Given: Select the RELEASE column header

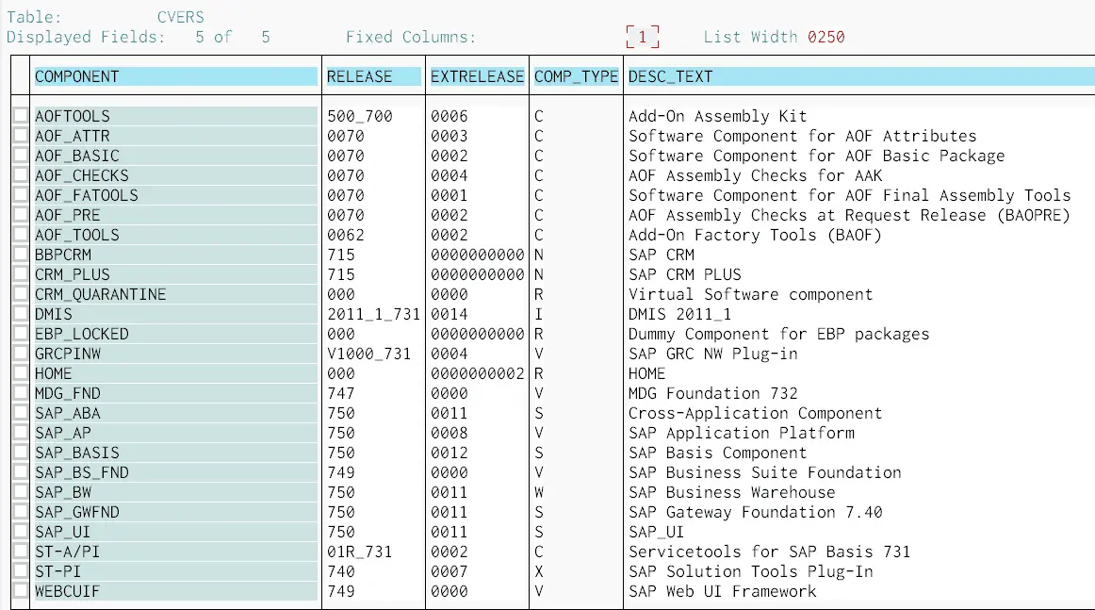Looking at the screenshot, I should tap(372, 76).
